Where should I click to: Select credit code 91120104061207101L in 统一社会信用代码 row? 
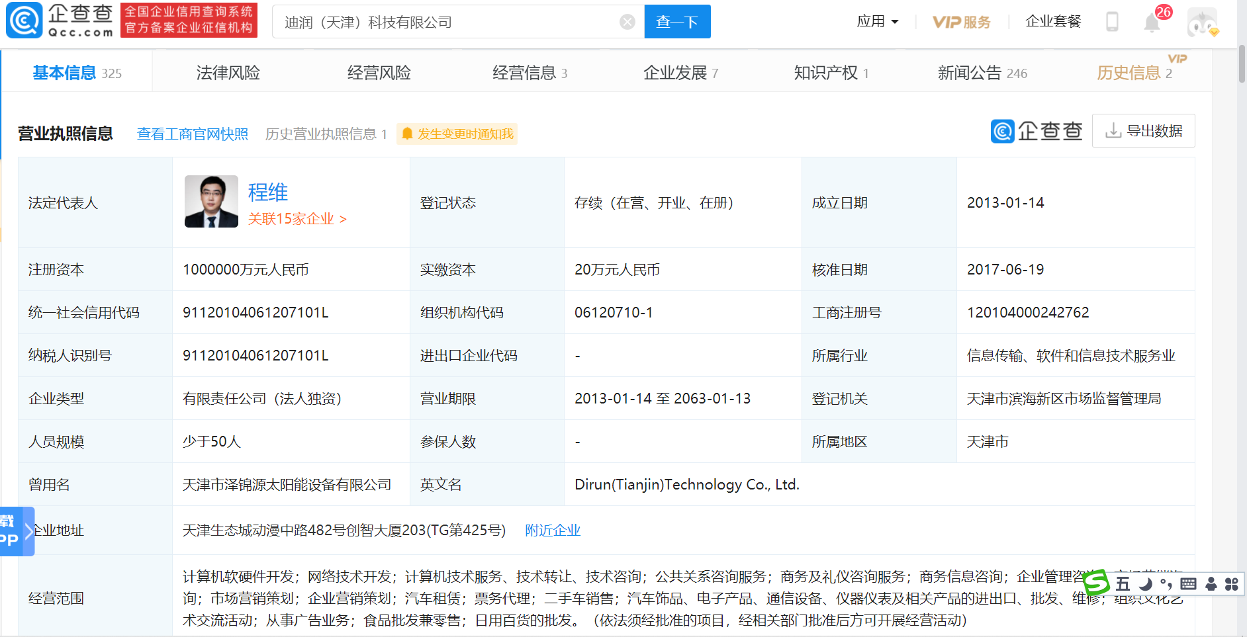(x=255, y=313)
